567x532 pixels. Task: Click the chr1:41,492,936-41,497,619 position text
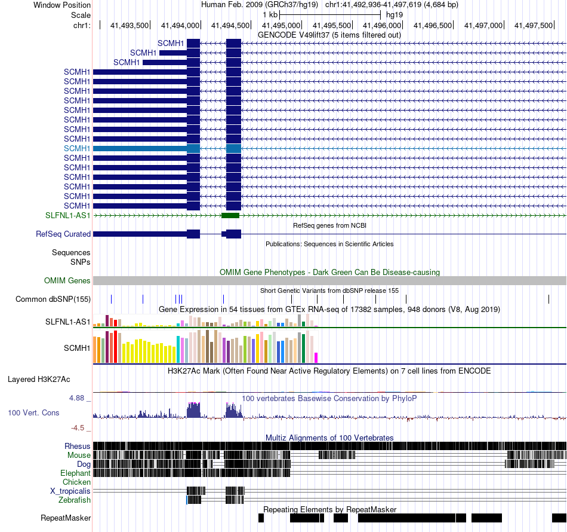pos(392,5)
